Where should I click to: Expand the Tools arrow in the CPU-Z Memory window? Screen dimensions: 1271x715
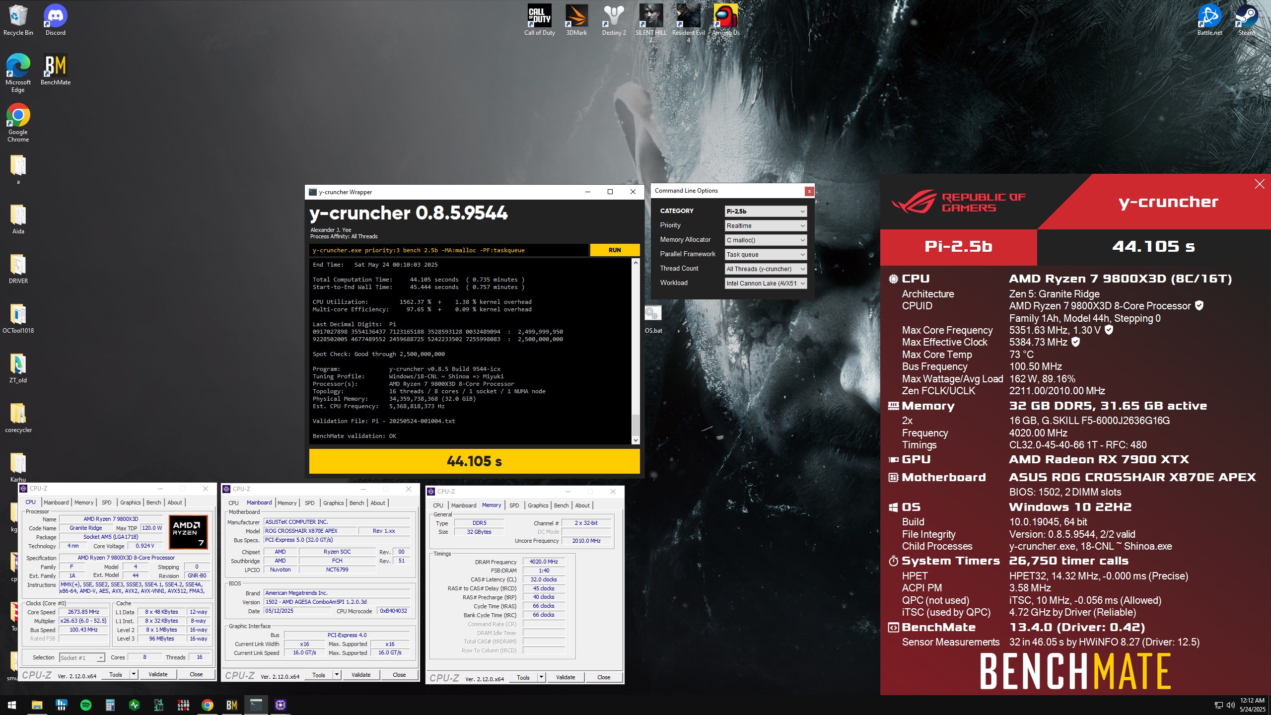[541, 677]
